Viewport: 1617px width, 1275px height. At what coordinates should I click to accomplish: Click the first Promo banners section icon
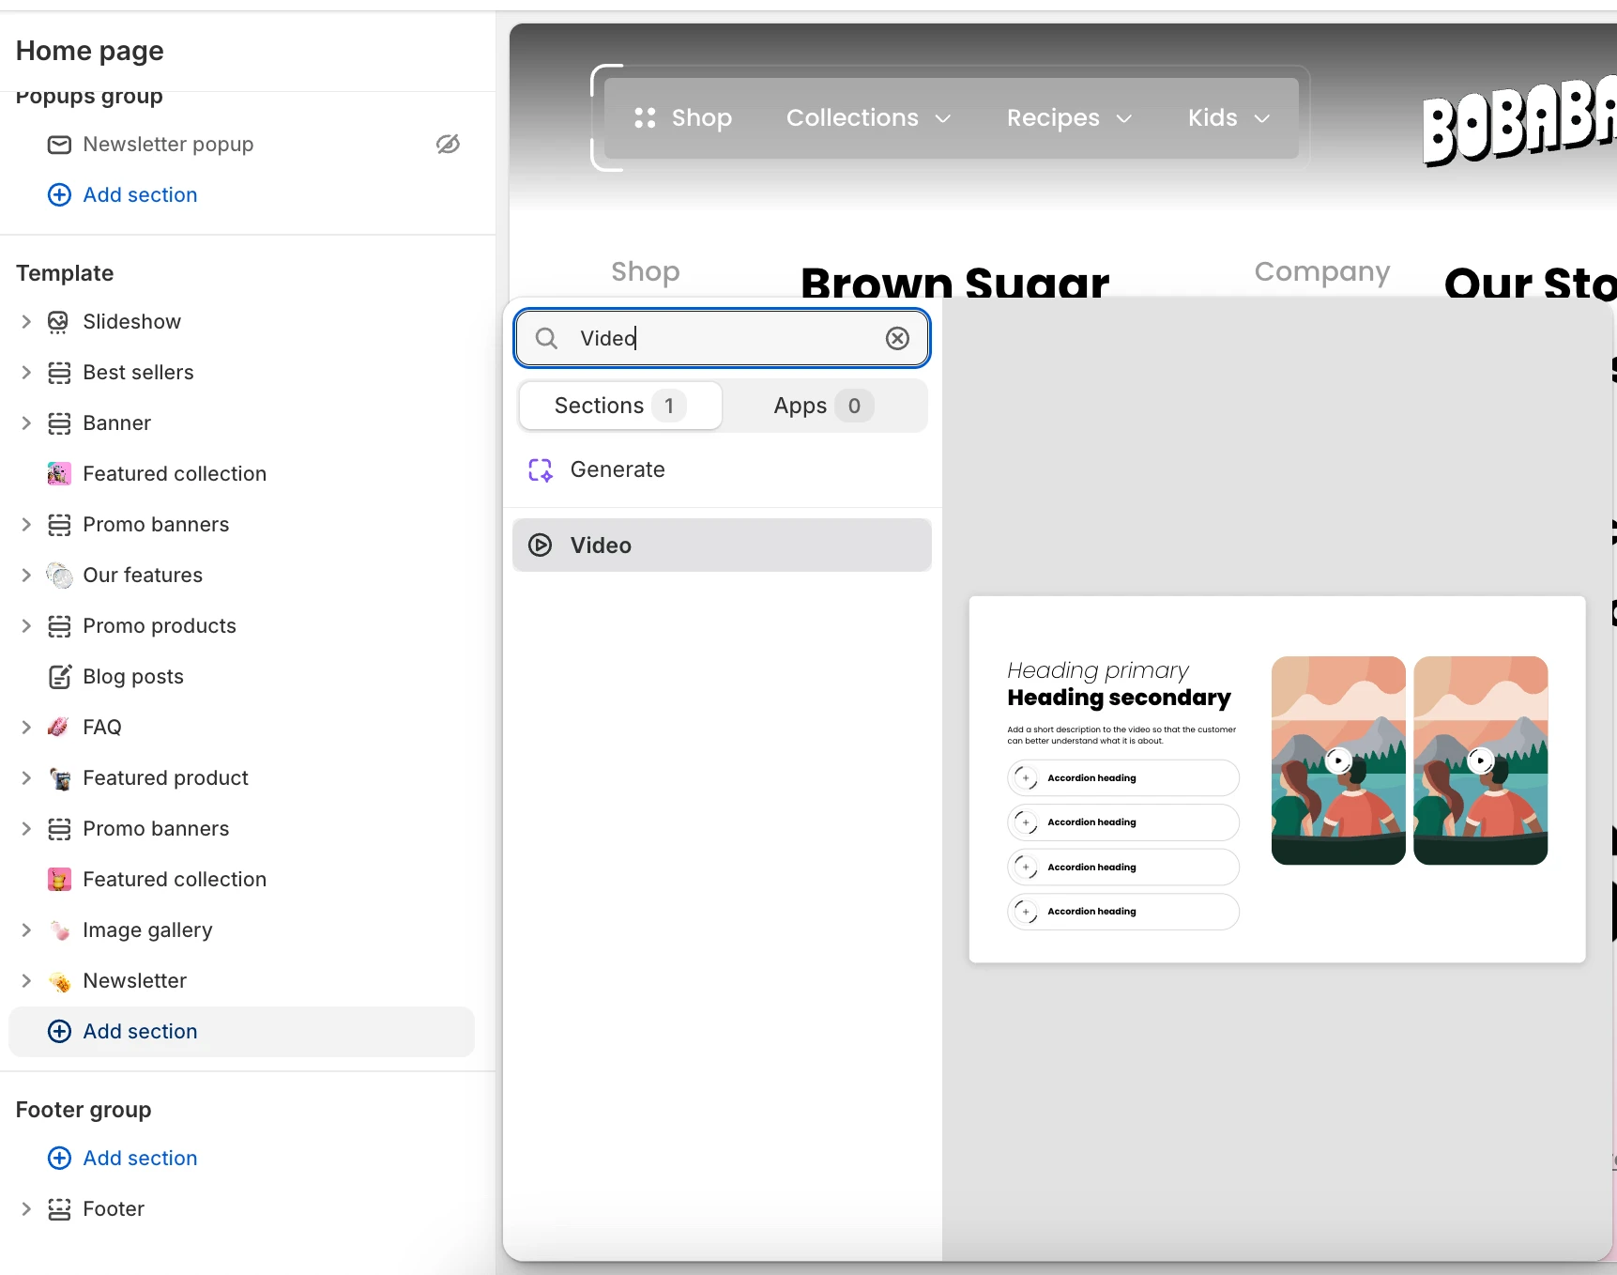[59, 525]
